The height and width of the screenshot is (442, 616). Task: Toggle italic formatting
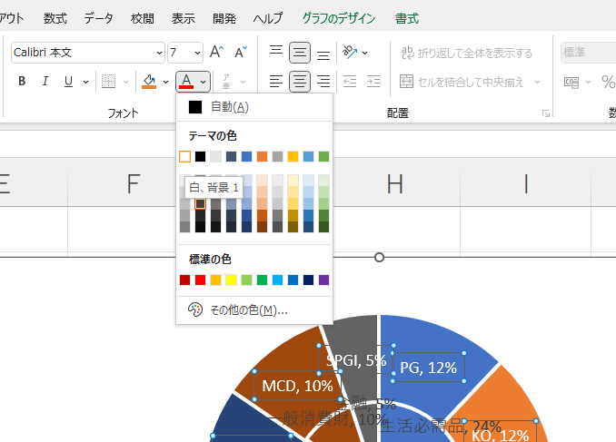tap(45, 82)
